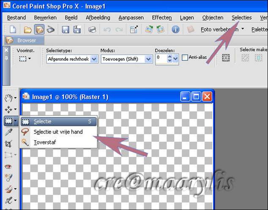Click the Redo arrow icon
Image resolution: width=268 pixels, height=210 pixels.
point(119,30)
